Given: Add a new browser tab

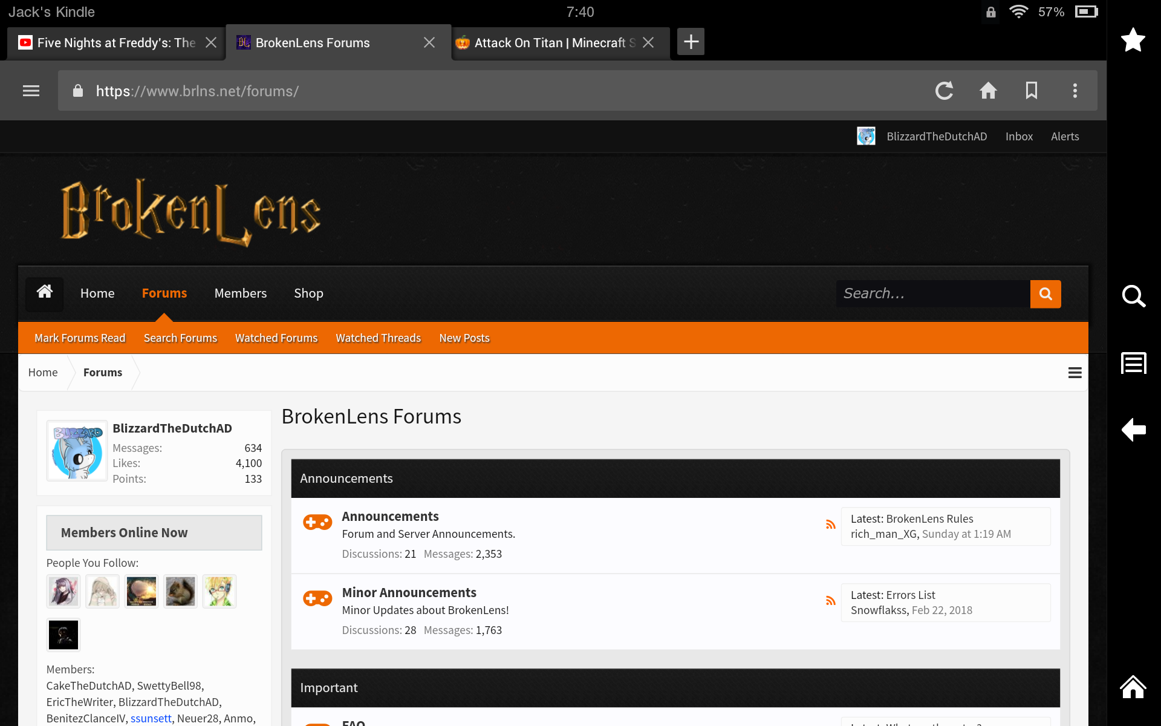Looking at the screenshot, I should (691, 42).
